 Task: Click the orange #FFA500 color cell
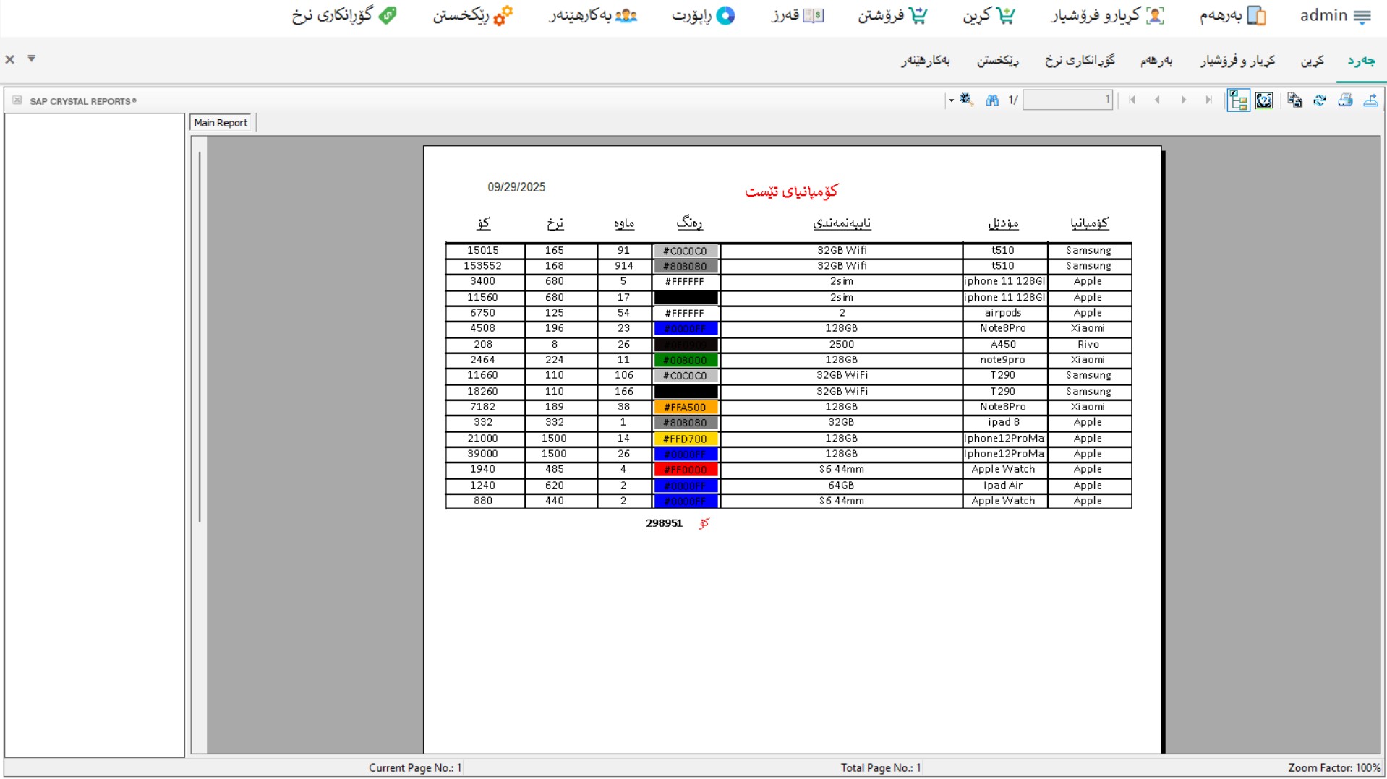(x=685, y=408)
